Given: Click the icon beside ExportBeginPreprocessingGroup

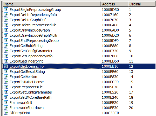Looking at the screenshot, I should tap(6, 10).
